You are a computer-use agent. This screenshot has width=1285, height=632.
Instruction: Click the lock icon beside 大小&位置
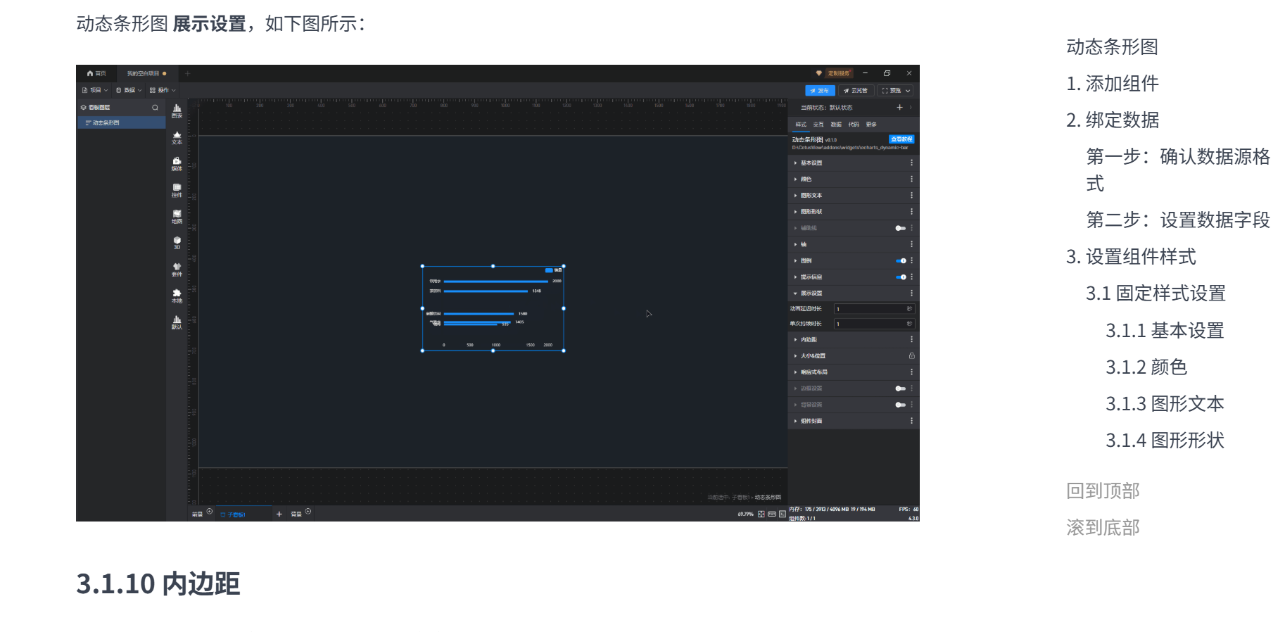(911, 356)
